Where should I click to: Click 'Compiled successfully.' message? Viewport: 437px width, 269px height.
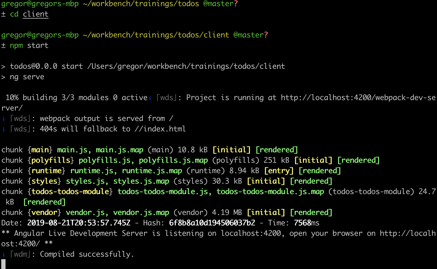[87, 254]
